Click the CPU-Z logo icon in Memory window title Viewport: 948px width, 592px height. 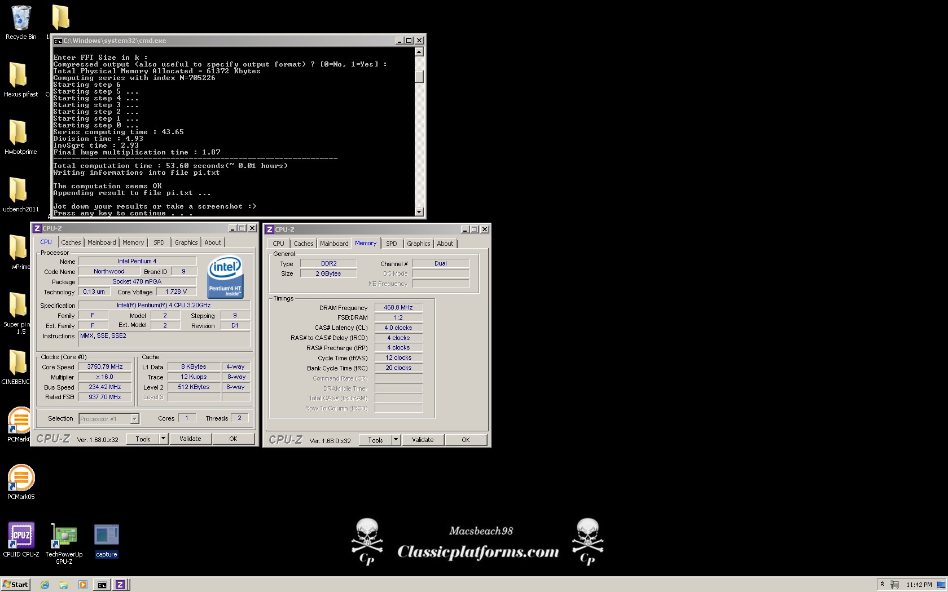[270, 229]
